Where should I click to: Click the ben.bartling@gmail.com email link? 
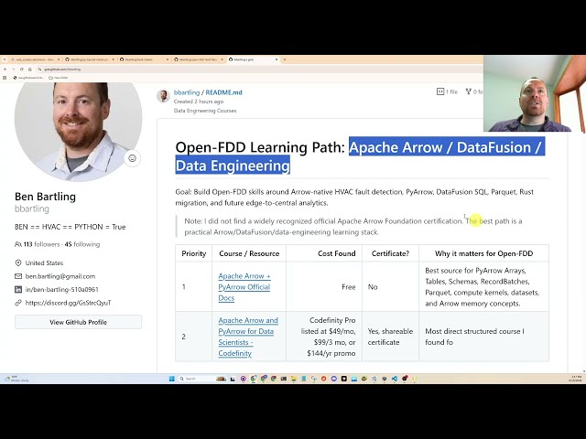pos(60,276)
